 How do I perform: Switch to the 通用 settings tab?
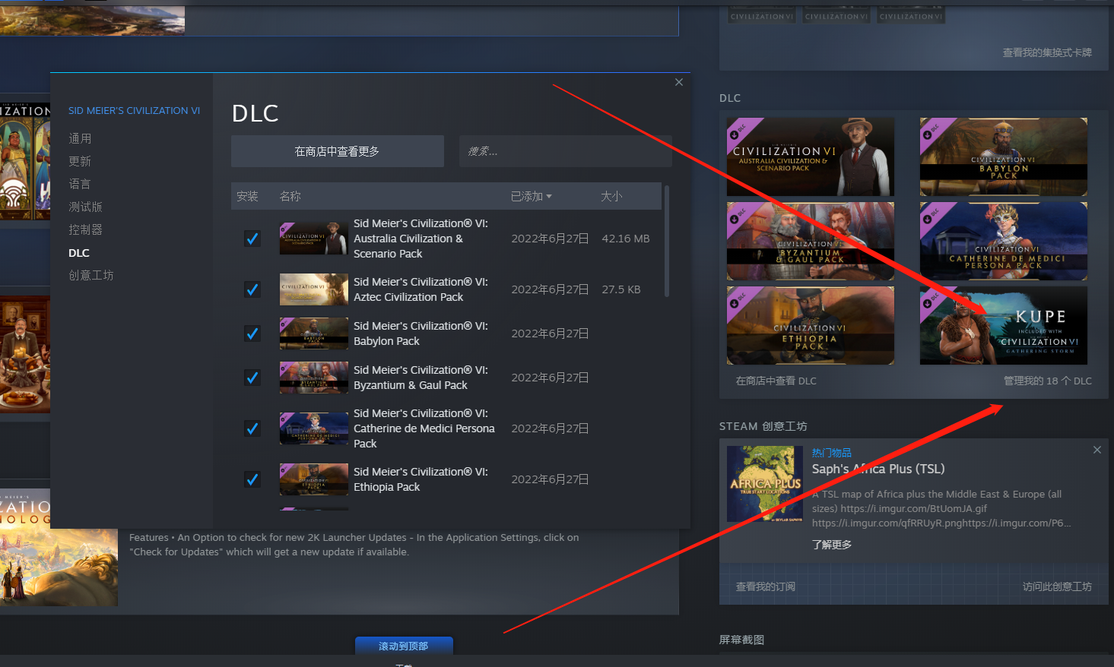[80, 138]
